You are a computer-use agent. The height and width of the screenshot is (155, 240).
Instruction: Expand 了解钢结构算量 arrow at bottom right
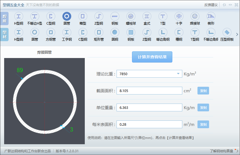[237, 151]
